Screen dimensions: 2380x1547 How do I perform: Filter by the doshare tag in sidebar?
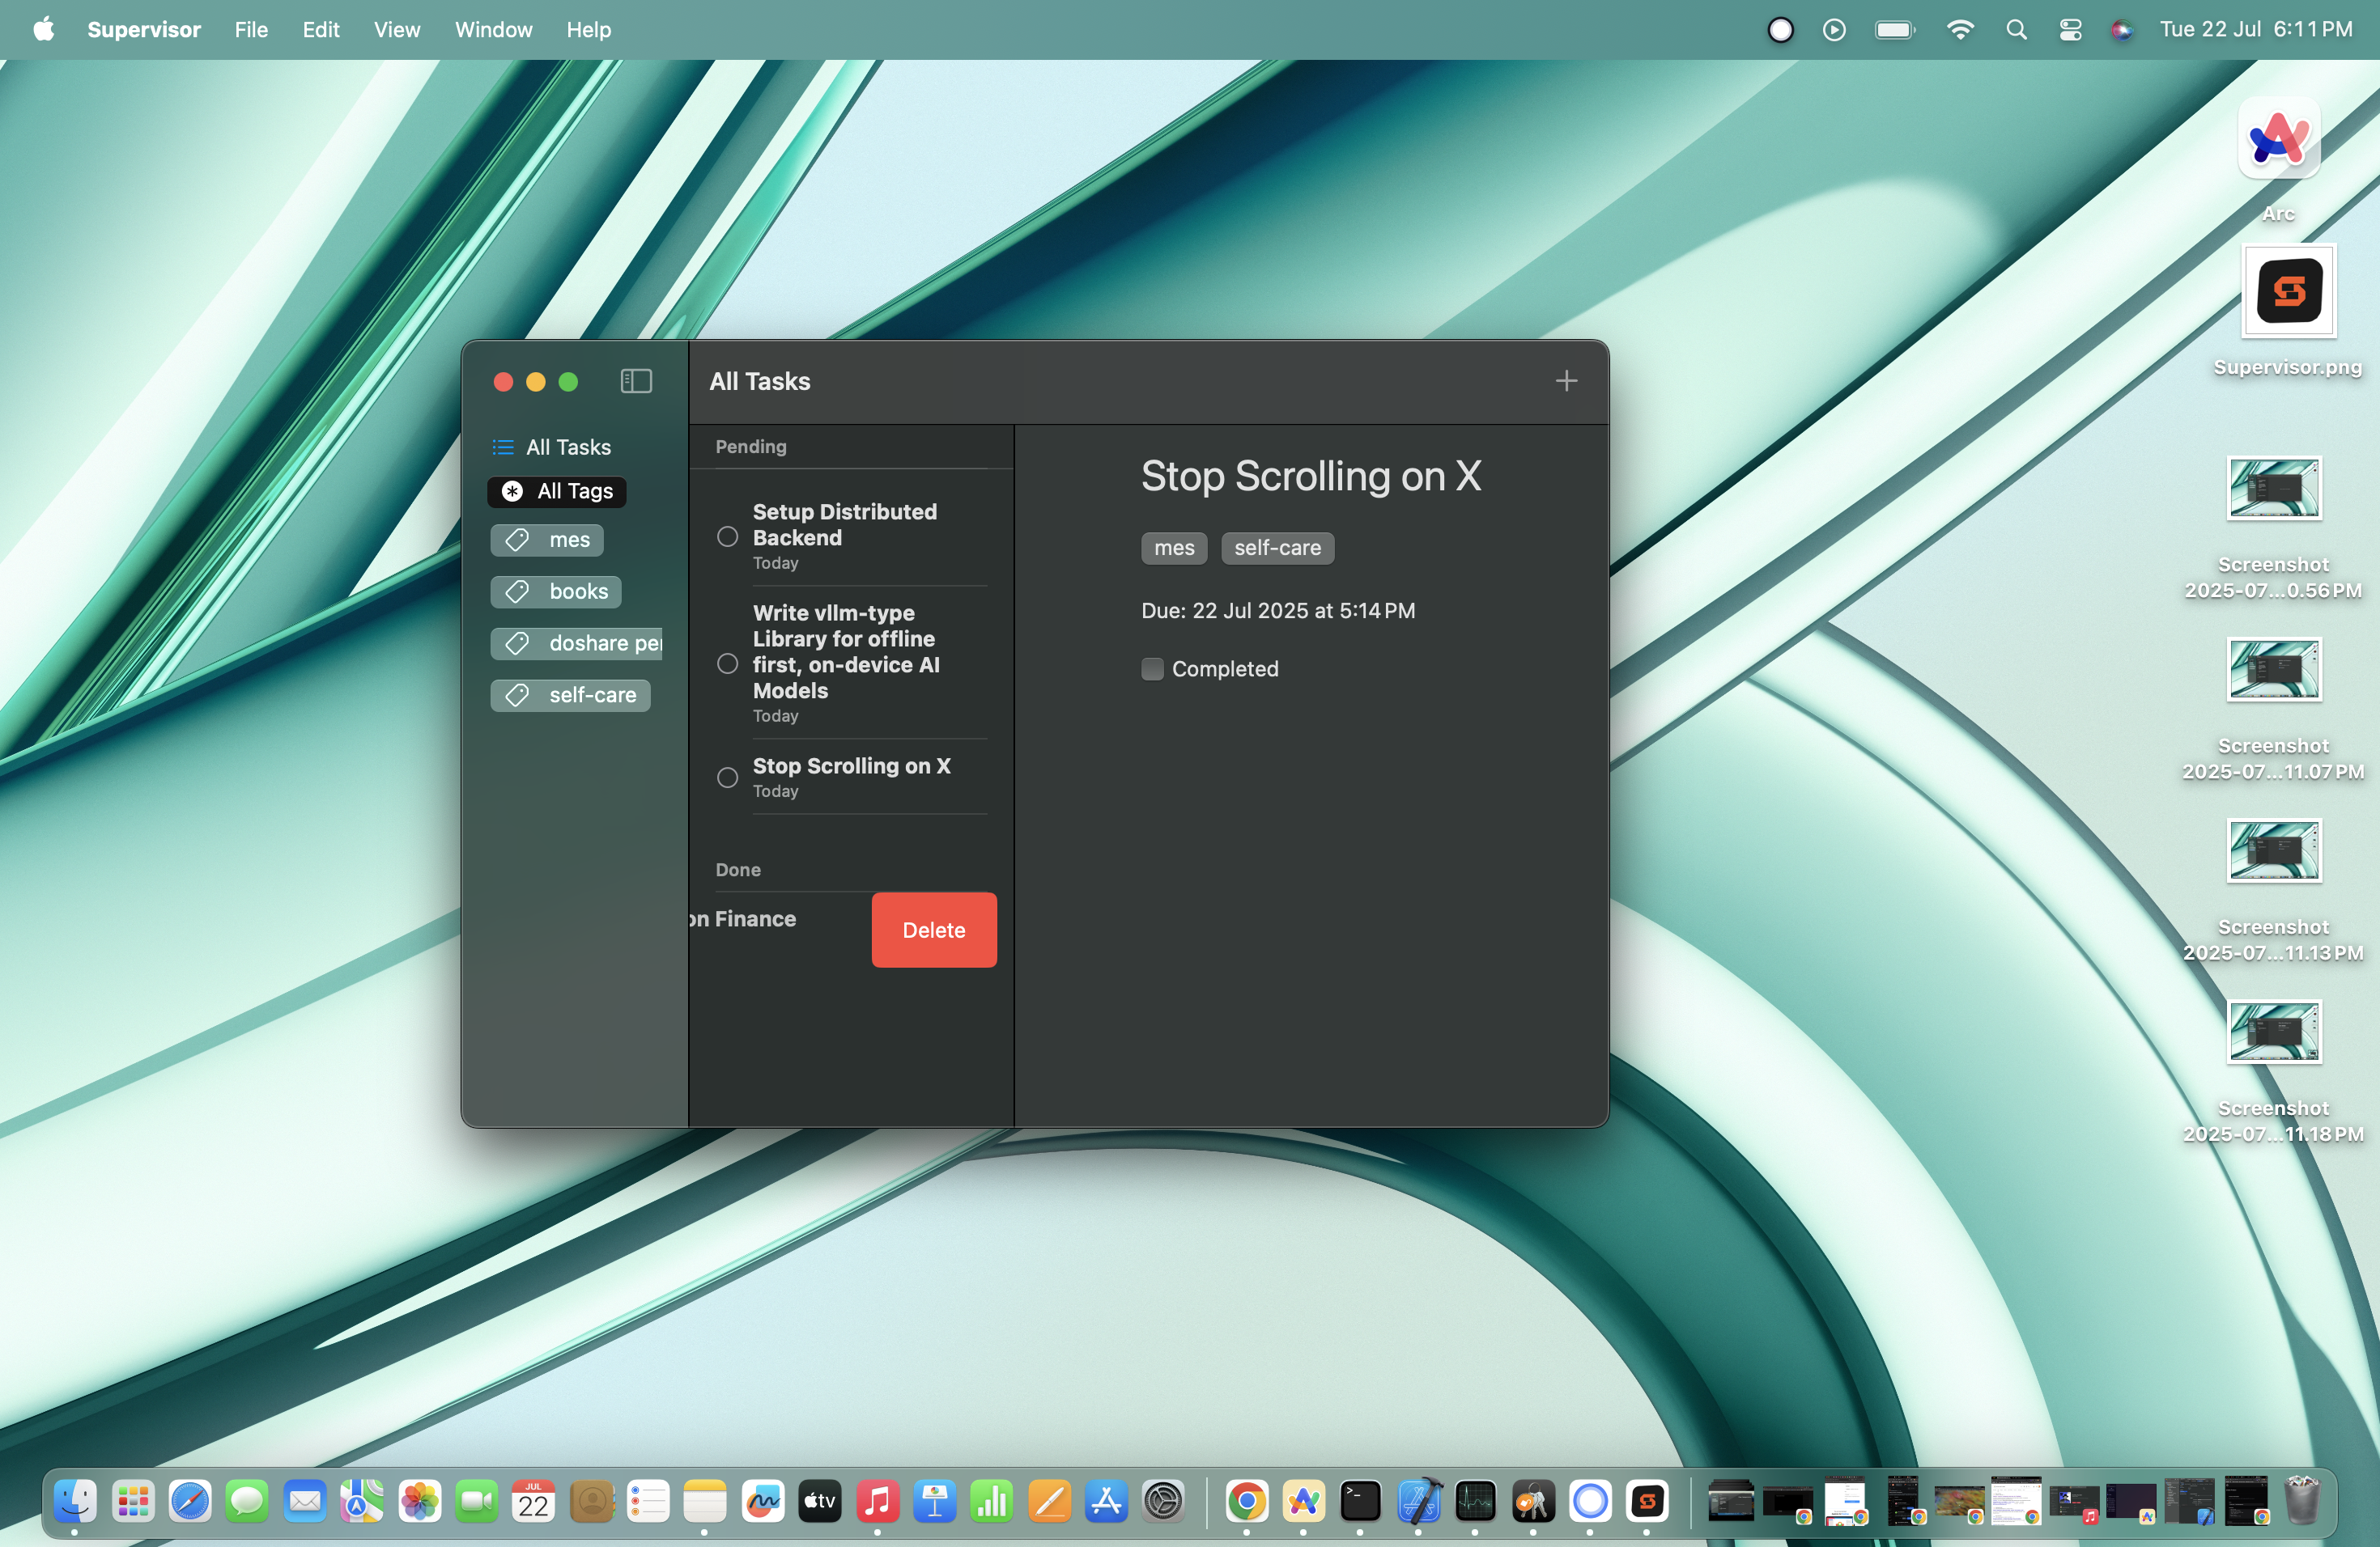pyautogui.click(x=577, y=643)
